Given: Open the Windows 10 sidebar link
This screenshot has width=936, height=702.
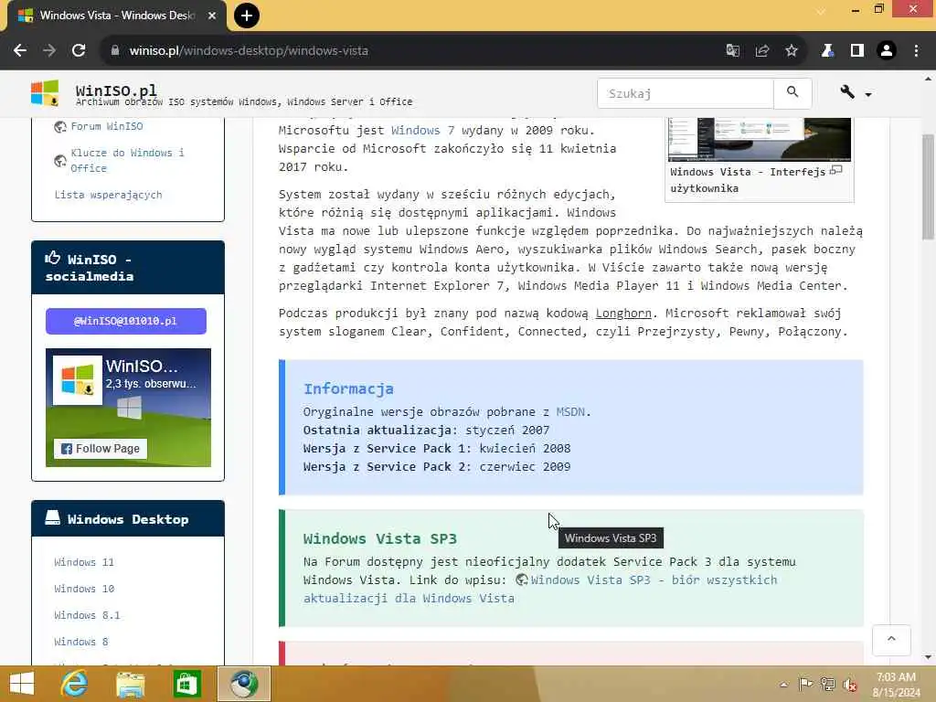Looking at the screenshot, I should click(83, 589).
